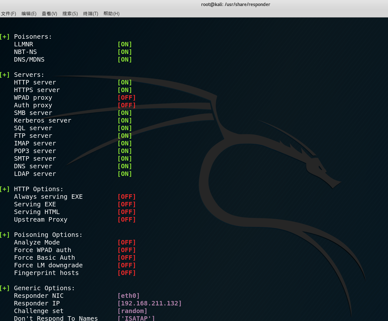Viewport: 388px width, 321px height.
Task: Click [OFF] beside Always serving EXE
Action: click(127, 197)
